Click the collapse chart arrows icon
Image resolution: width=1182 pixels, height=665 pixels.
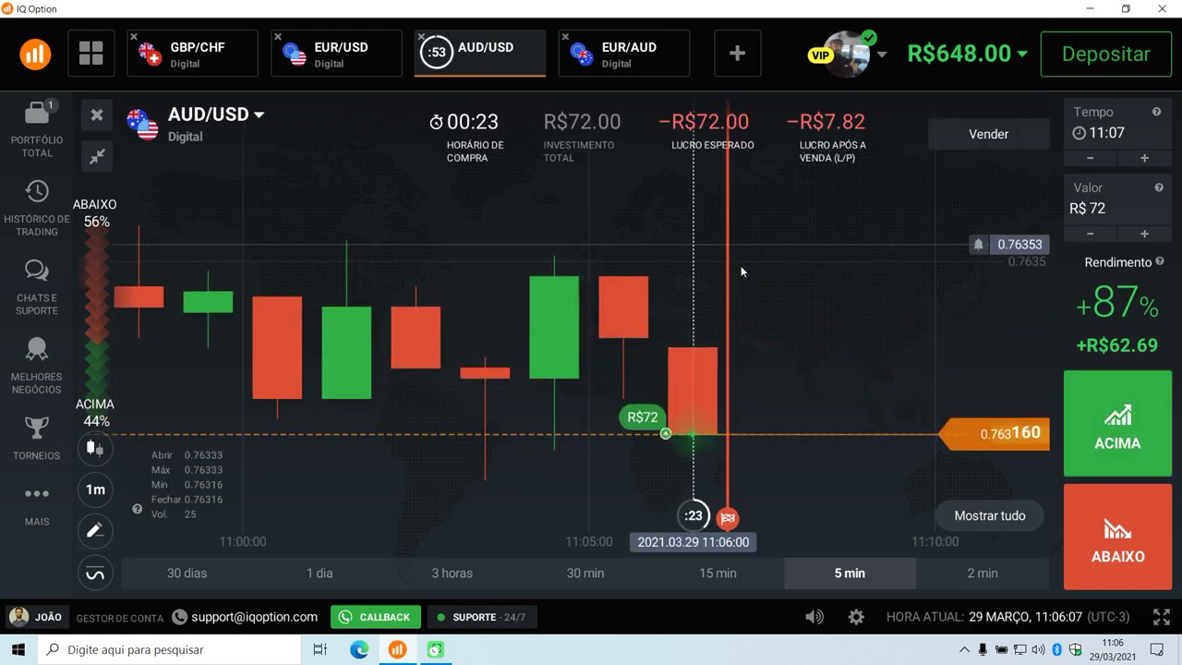[x=97, y=156]
